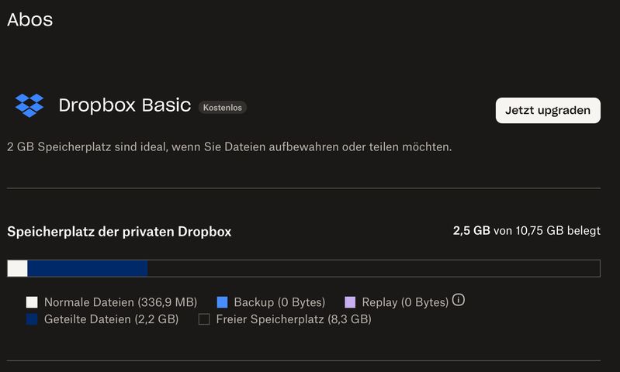Select the white Normale Dateien legend swatch

tap(32, 302)
